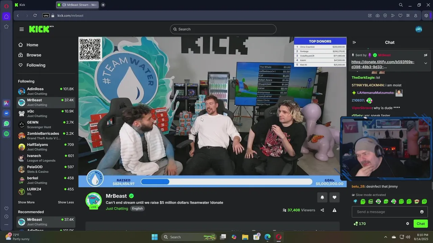
Task: Switch to the first Kick browser tab
Action: pos(34,5)
